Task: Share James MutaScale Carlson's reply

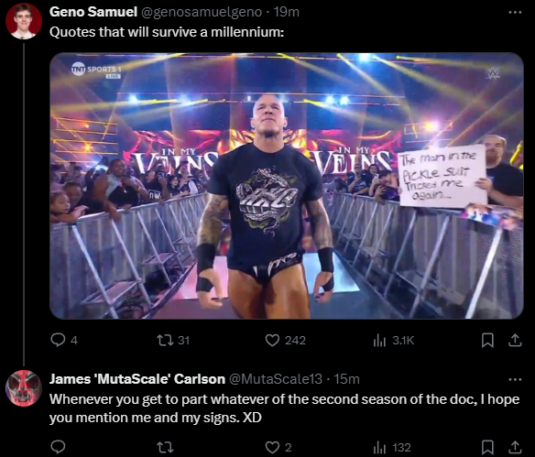Action: tap(515, 447)
